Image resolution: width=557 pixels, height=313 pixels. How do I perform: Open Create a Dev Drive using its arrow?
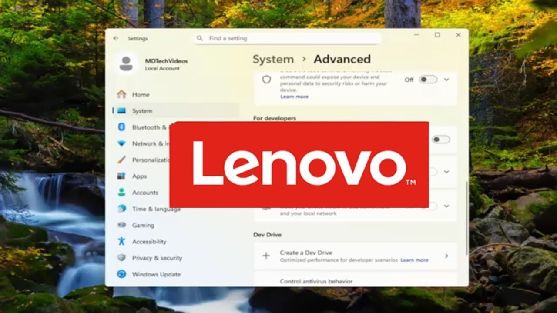[x=446, y=256]
